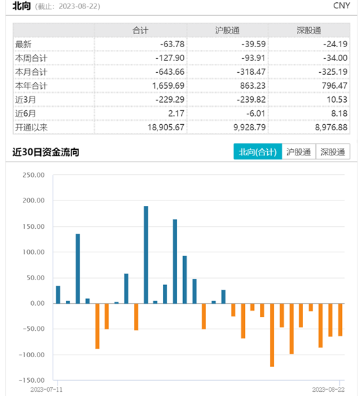Click the 沪股通 table column header

(x=227, y=31)
